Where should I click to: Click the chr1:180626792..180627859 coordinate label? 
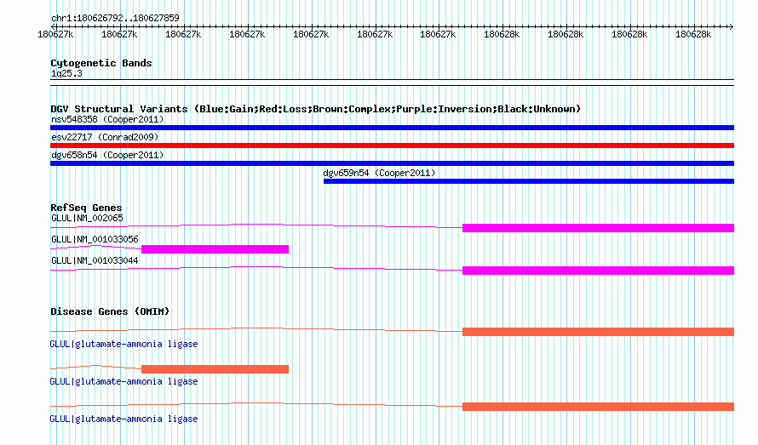pyautogui.click(x=115, y=18)
